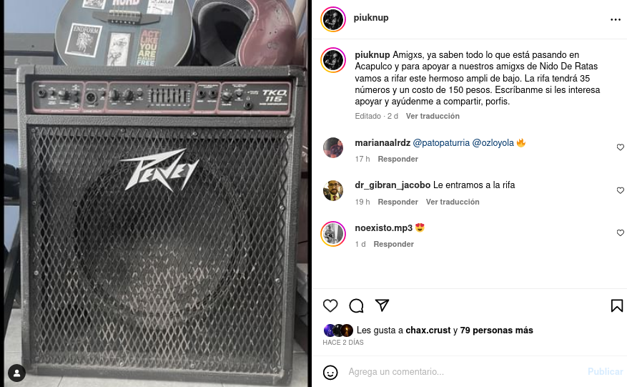Reply to marianaalrdz's comment

pos(398,159)
